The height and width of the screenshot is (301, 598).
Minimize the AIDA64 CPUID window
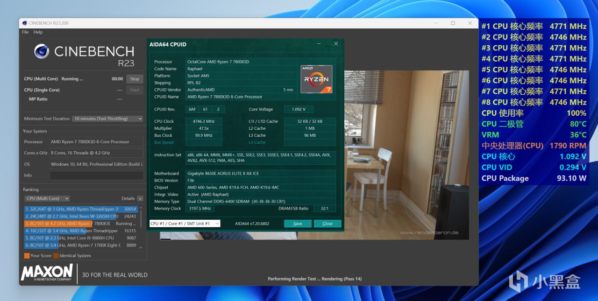[x=319, y=44]
